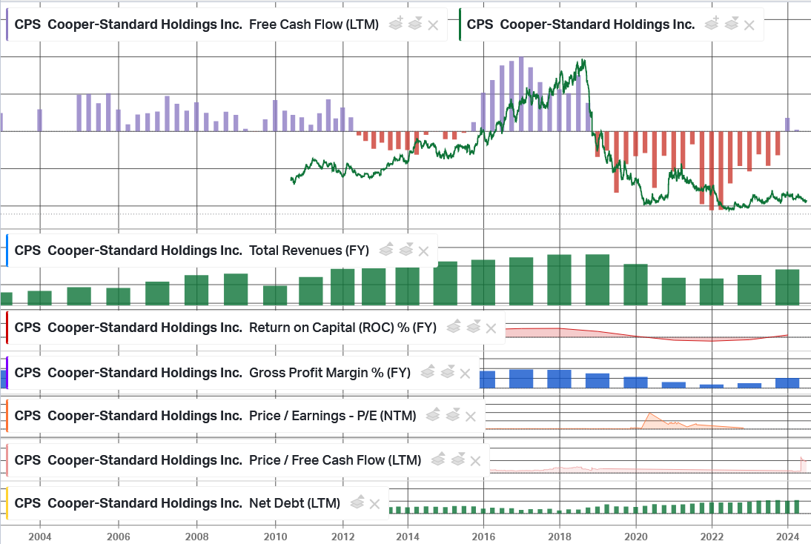Click the 2008 label on the time axis
The image size is (811, 544).
[x=197, y=537]
